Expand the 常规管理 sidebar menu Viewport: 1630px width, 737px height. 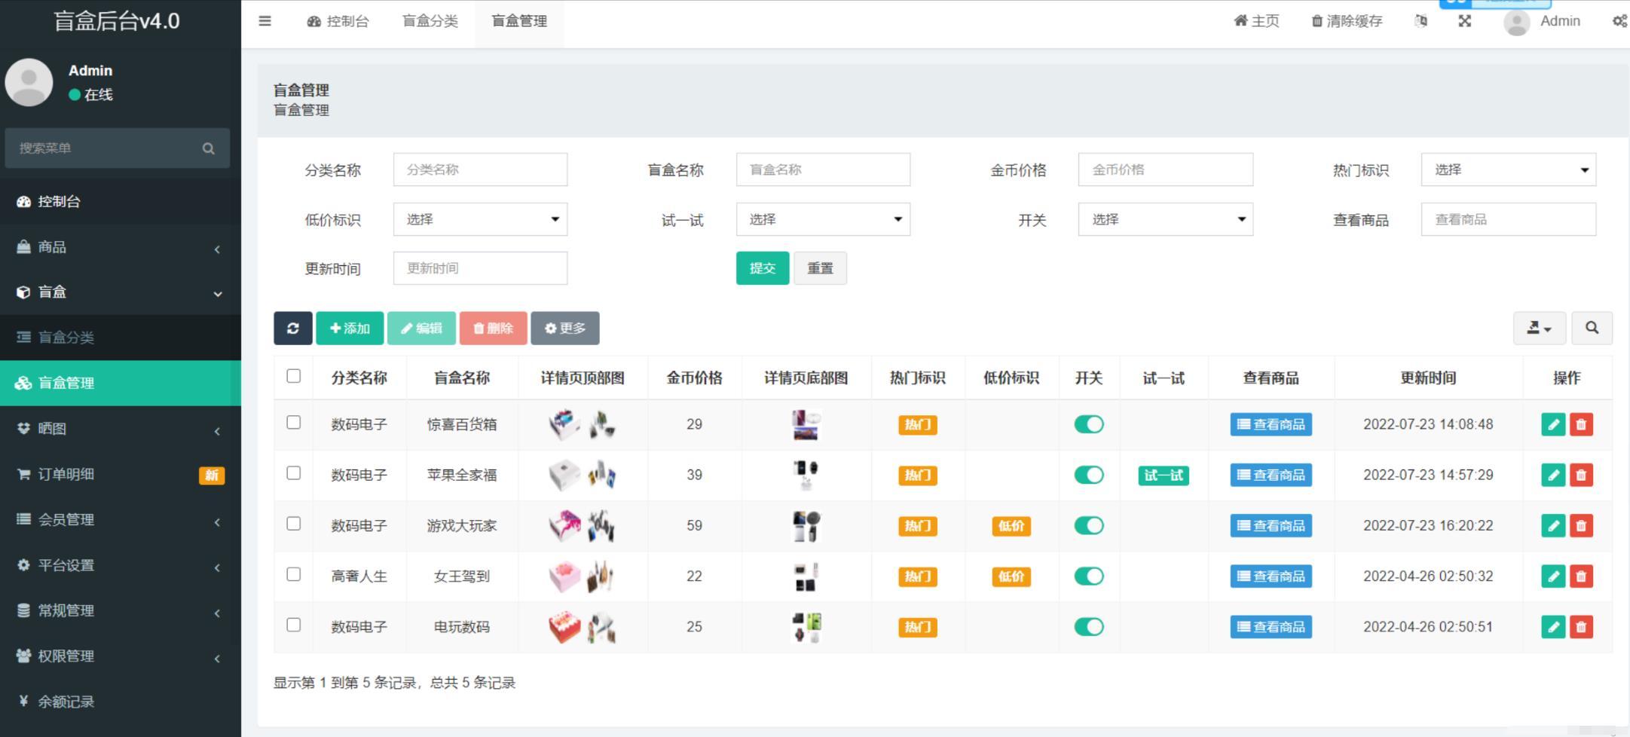tap(121, 610)
